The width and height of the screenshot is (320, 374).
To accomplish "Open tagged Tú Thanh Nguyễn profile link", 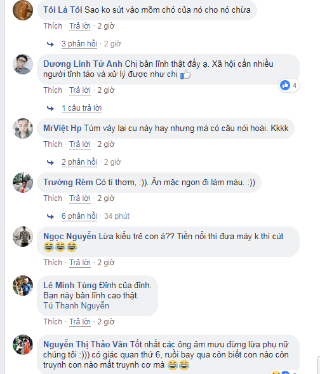I will pos(76,306).
